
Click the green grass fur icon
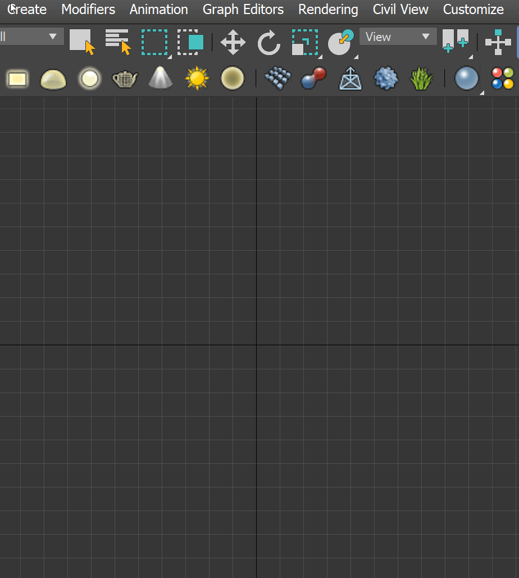421,79
